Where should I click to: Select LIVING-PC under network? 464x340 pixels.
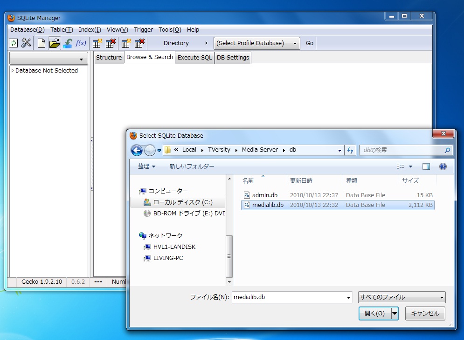(x=163, y=258)
